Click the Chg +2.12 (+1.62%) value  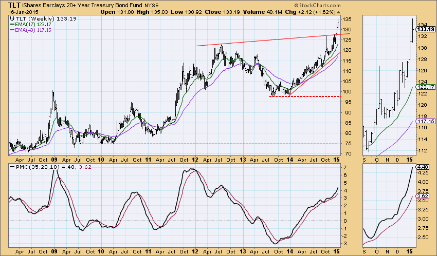pyautogui.click(x=310, y=12)
